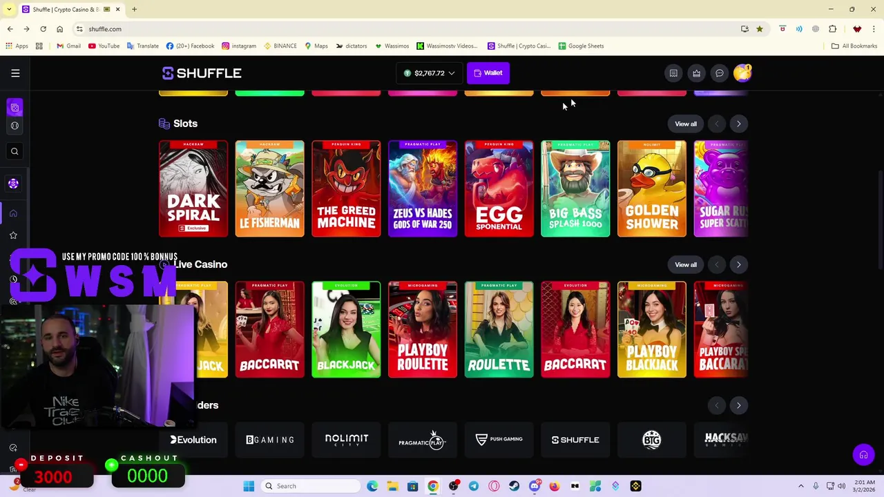Click the browser reload icon
Image resolution: width=884 pixels, height=497 pixels.
pos(43,29)
